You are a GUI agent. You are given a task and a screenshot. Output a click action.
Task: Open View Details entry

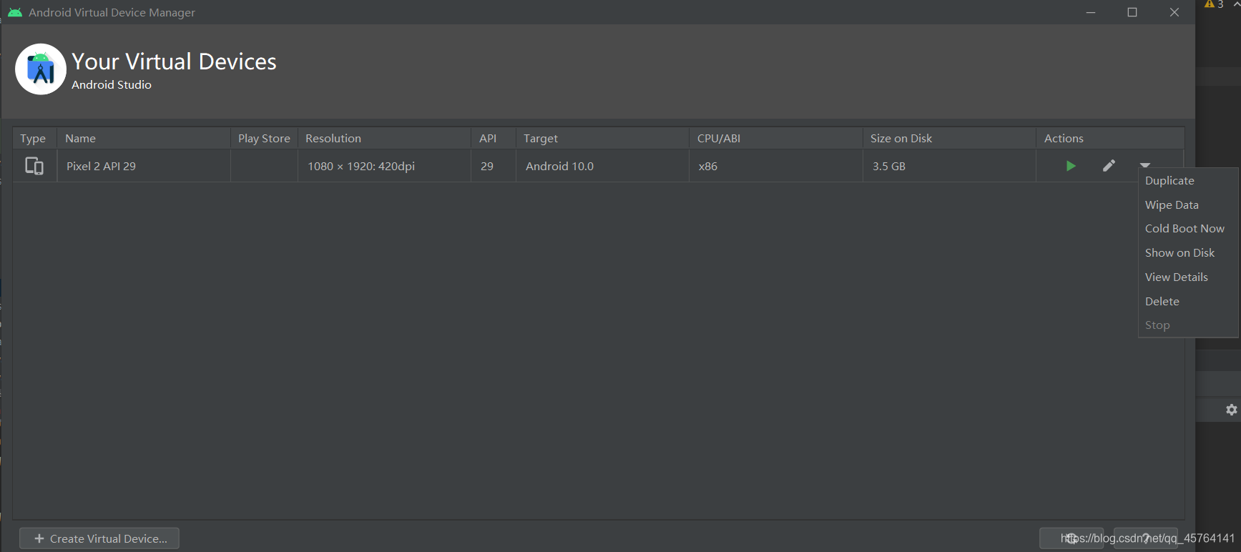click(1176, 277)
